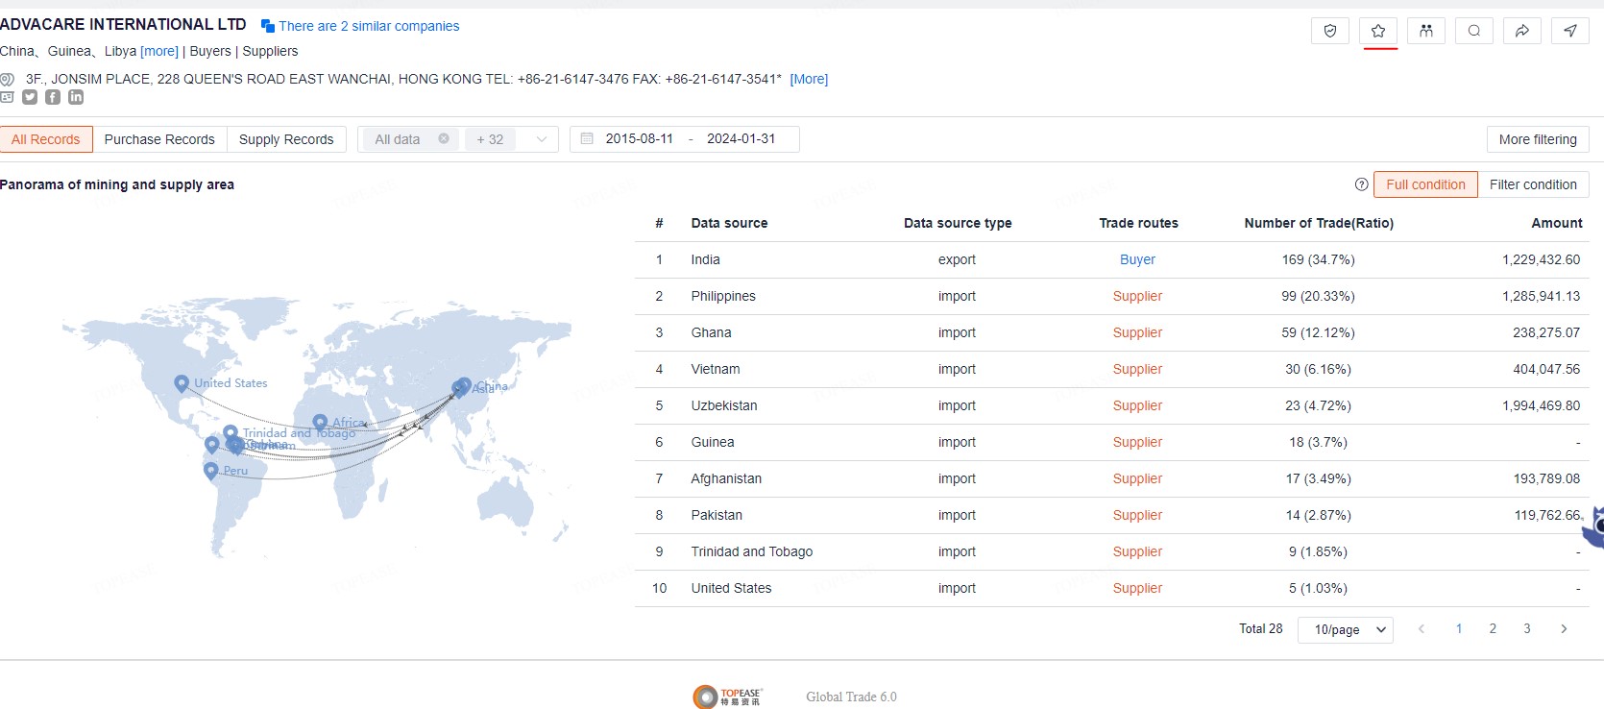Click Supplier link in Uzbekistan row
This screenshot has width=1604, height=709.
point(1137,405)
